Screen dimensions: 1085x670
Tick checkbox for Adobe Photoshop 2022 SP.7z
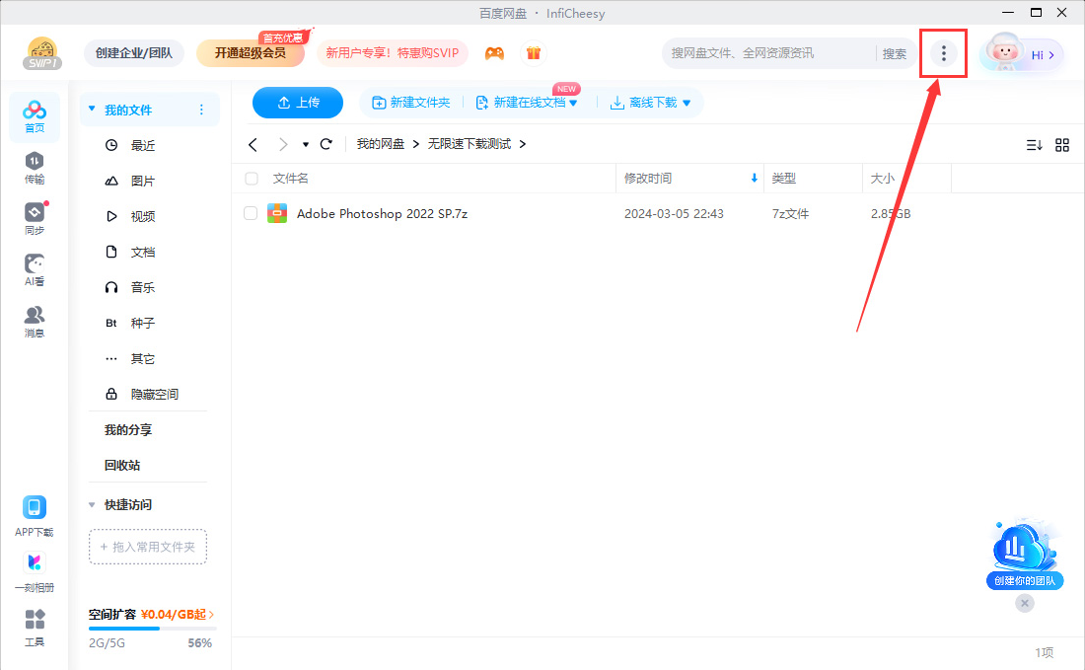tap(251, 213)
